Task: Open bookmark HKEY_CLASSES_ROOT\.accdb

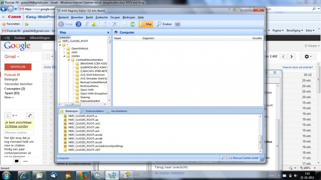Action: point(85,138)
